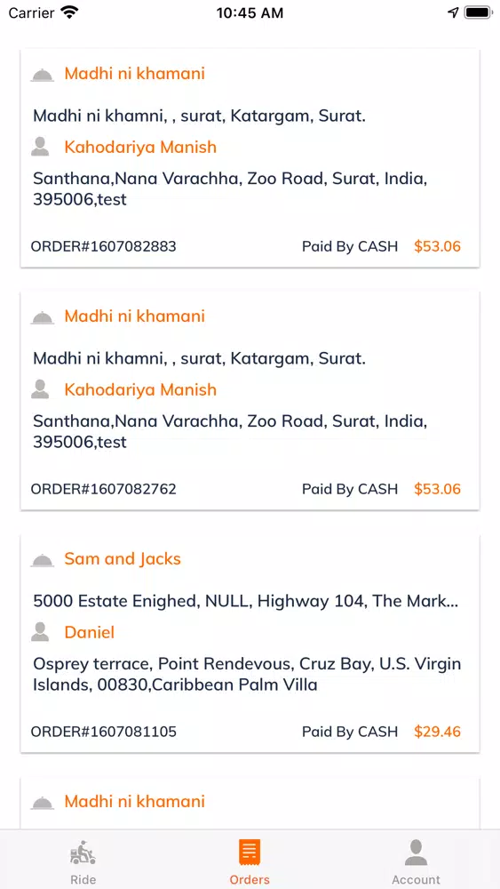Select the Orders receipt icon
Viewport: 500px width, 889px height.
coord(250,853)
